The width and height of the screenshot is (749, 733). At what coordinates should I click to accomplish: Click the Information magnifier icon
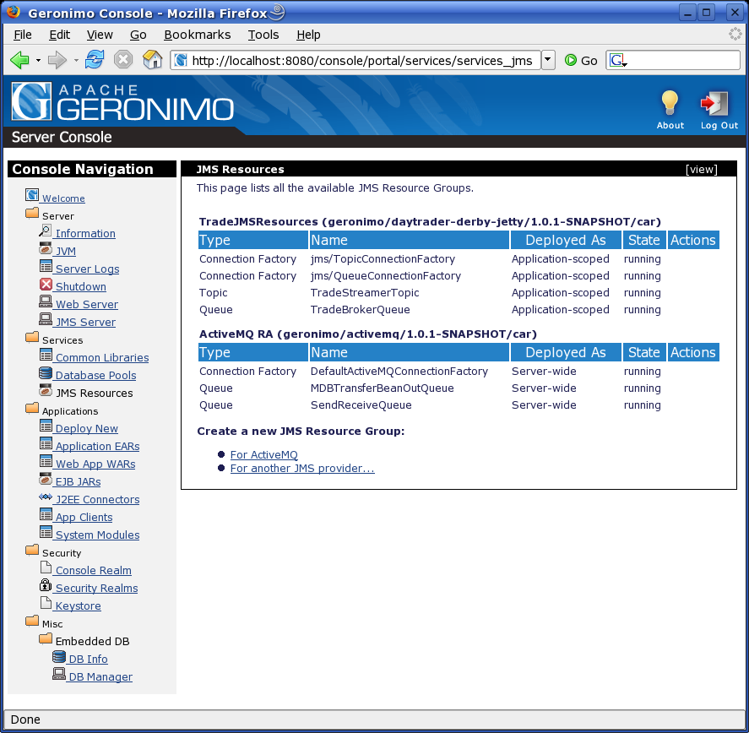click(46, 231)
